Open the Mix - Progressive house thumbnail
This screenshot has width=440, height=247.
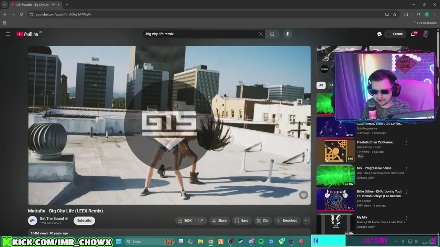(335, 176)
